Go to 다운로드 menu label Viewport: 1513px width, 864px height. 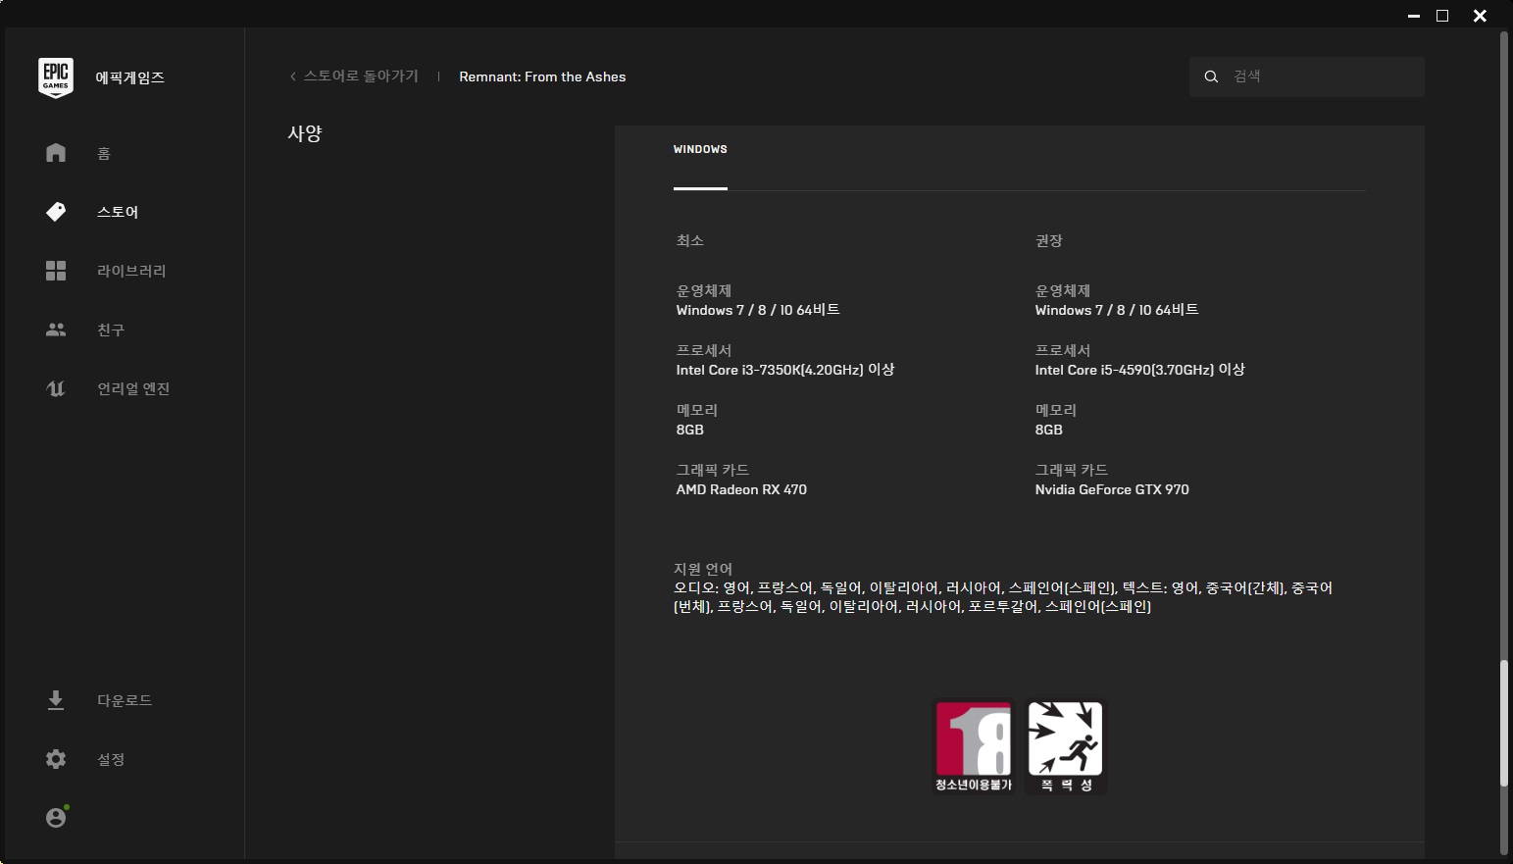tap(125, 700)
